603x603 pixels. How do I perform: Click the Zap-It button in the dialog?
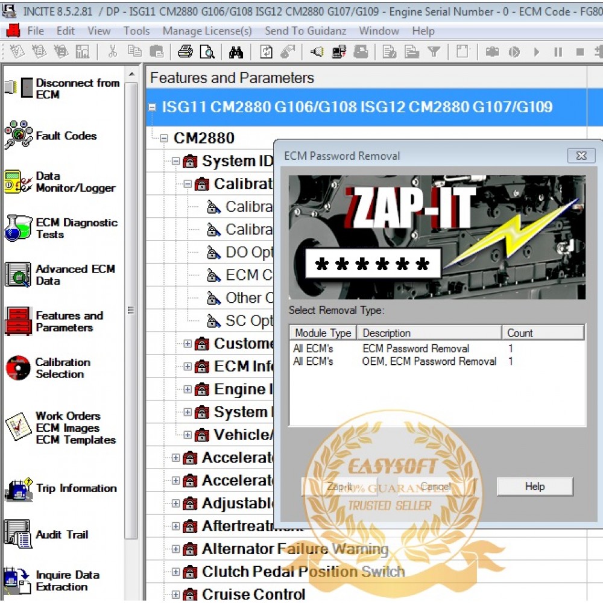click(339, 487)
